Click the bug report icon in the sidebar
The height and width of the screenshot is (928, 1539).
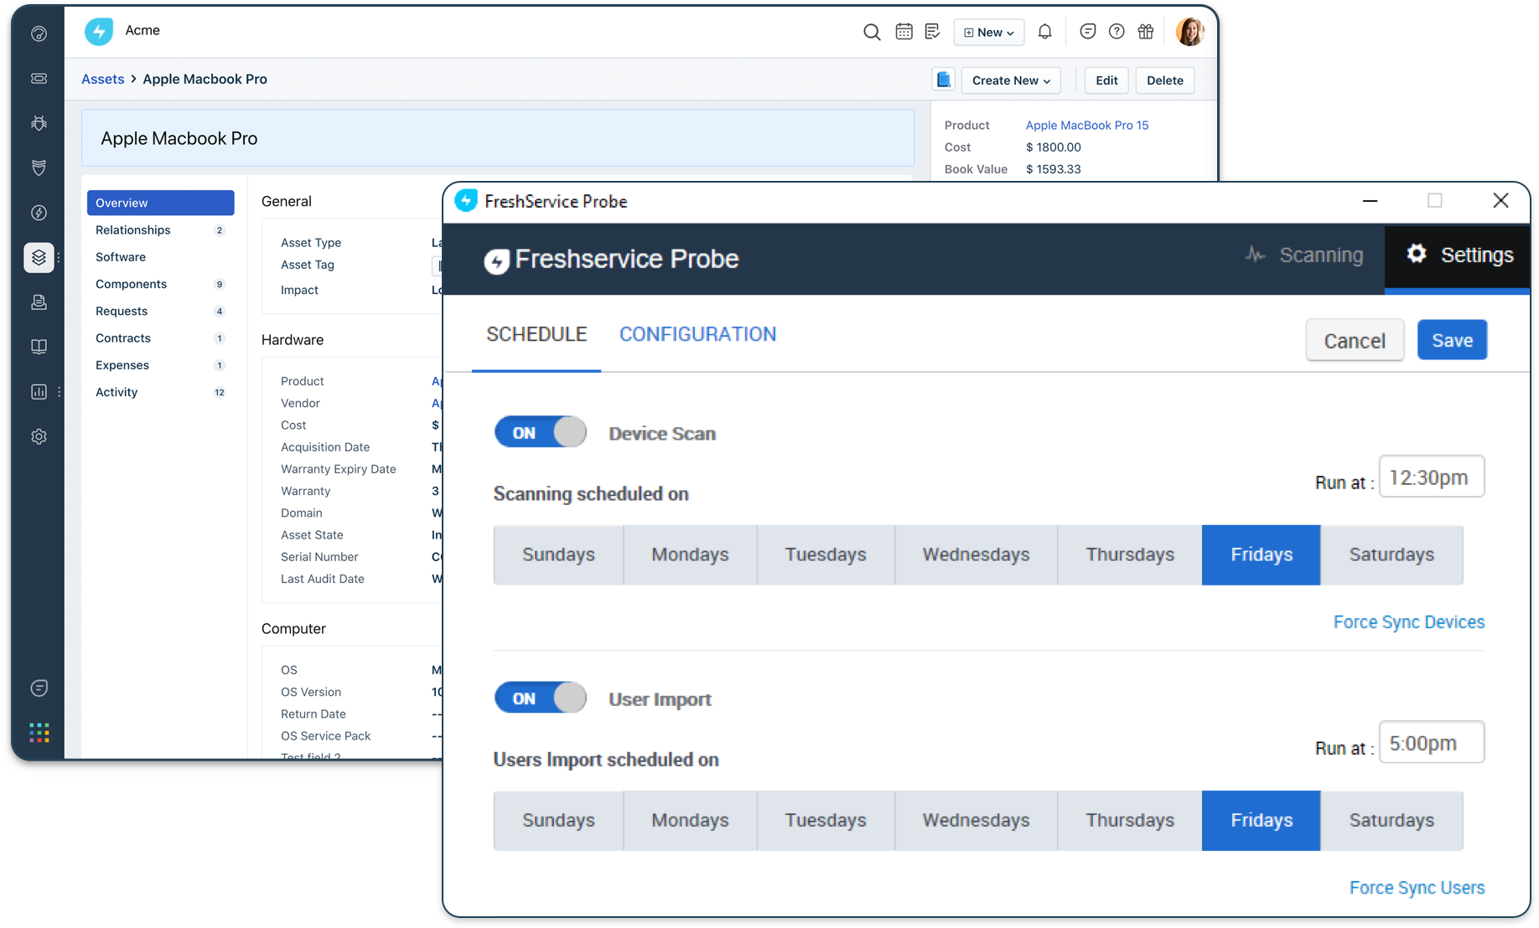(39, 123)
